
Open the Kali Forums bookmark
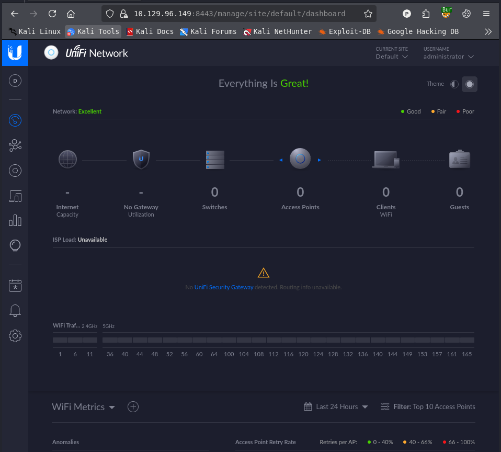coord(208,31)
